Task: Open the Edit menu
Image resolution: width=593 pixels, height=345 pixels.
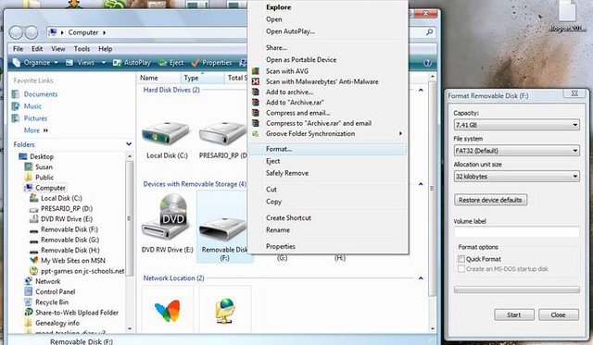Action: pos(37,49)
